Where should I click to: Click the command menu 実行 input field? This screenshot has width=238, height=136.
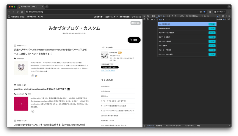(x=187, y=20)
